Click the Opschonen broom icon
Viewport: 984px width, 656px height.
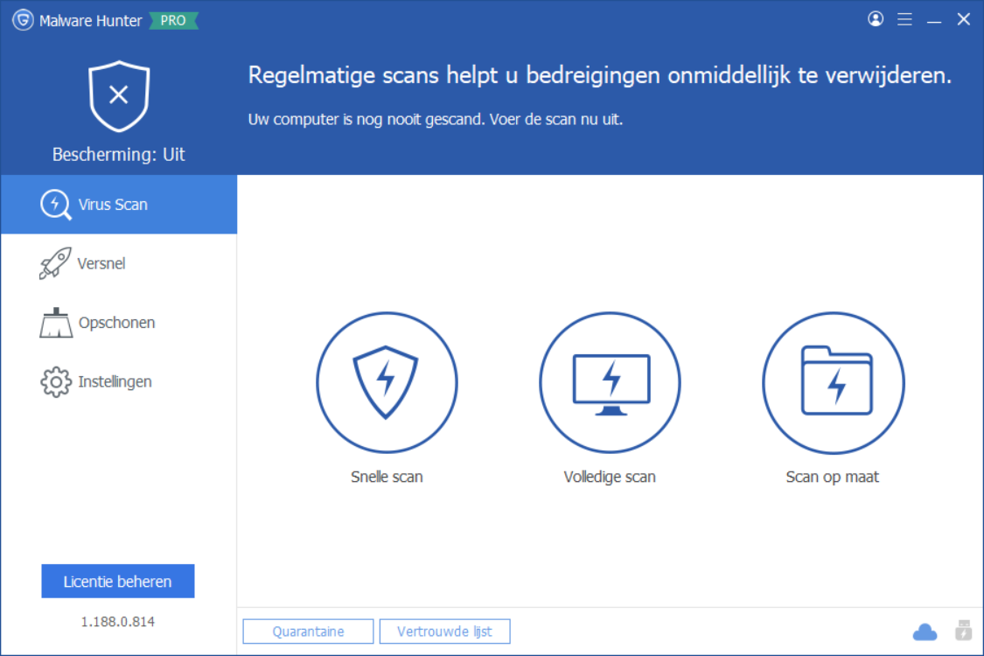pyautogui.click(x=56, y=323)
